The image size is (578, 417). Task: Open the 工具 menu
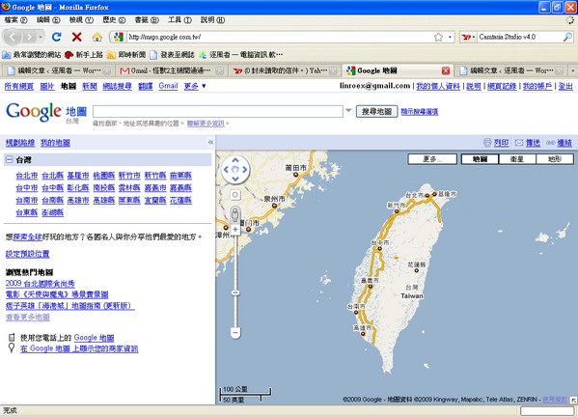(179, 20)
